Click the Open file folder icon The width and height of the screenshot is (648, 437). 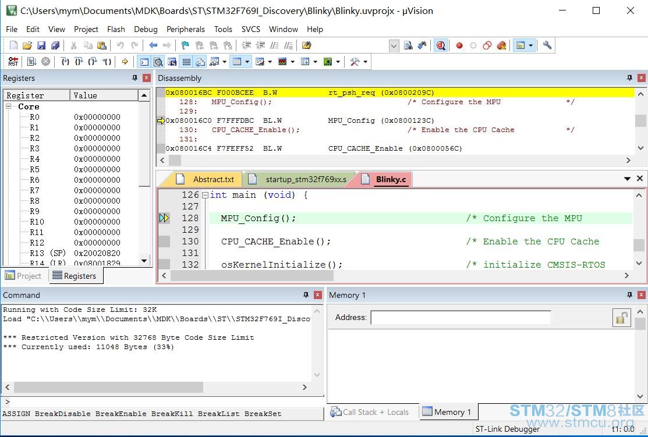point(27,45)
